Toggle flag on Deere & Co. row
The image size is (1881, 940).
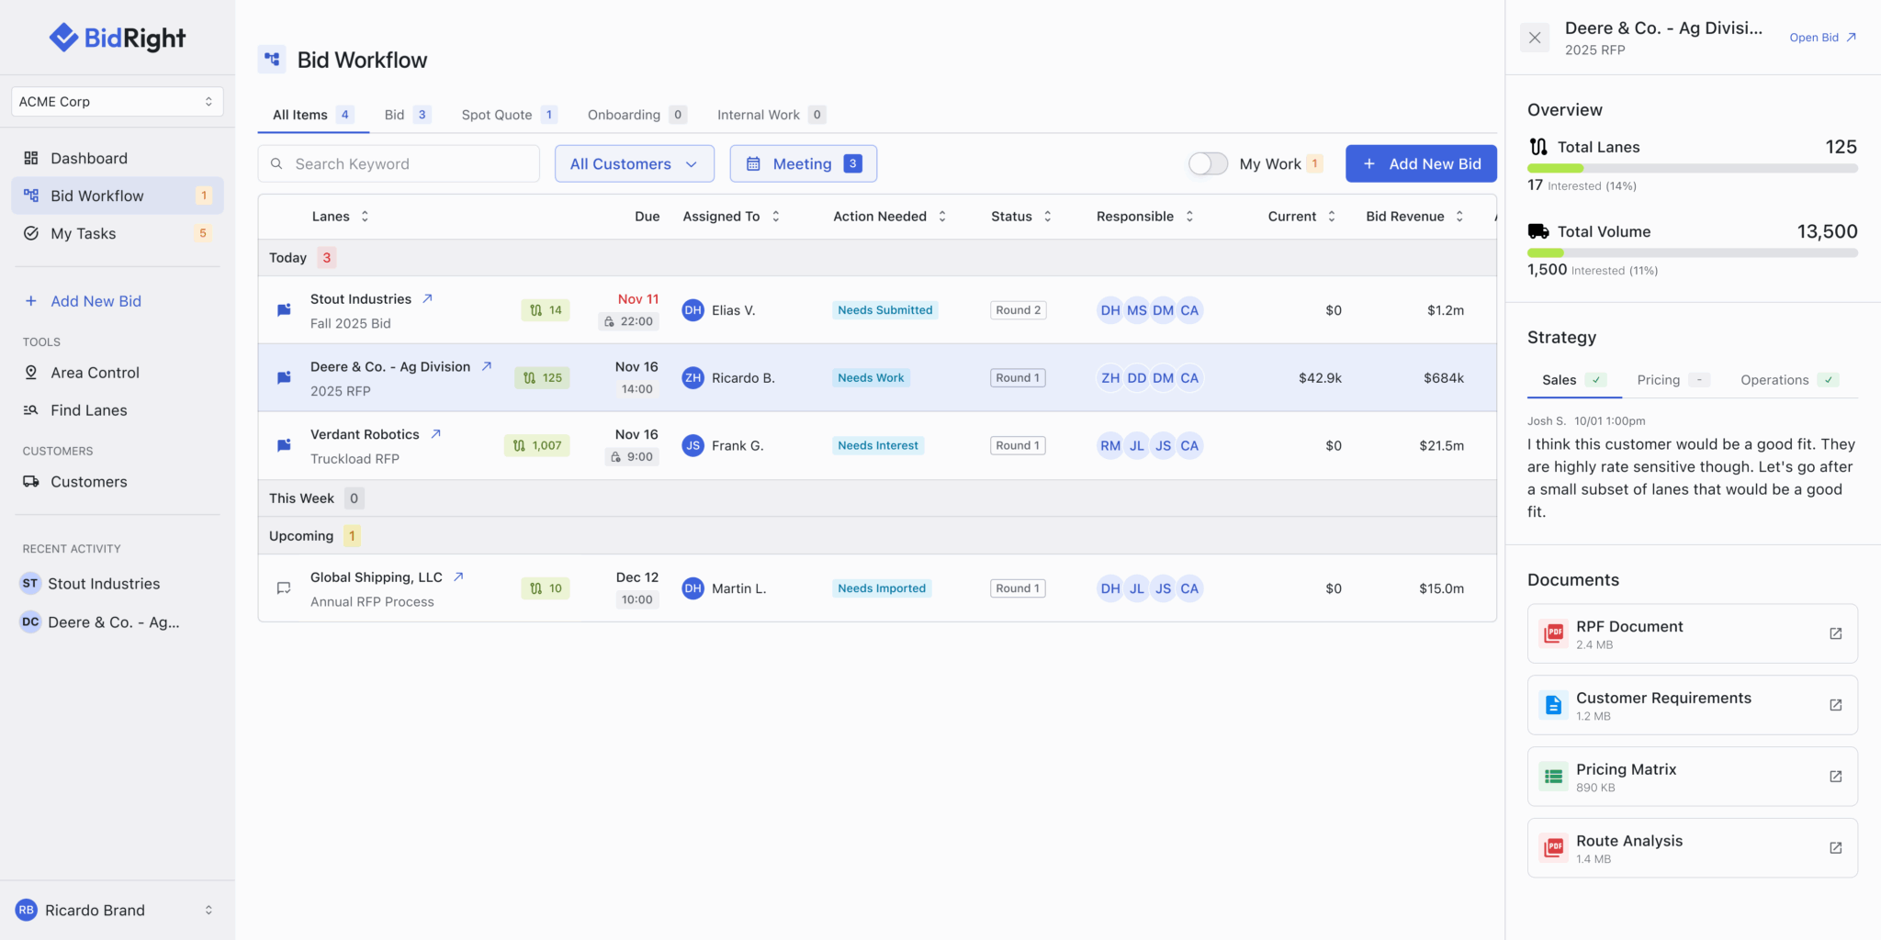(x=284, y=378)
